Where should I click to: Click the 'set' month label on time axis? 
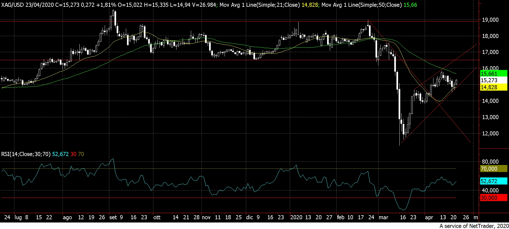click(x=113, y=217)
